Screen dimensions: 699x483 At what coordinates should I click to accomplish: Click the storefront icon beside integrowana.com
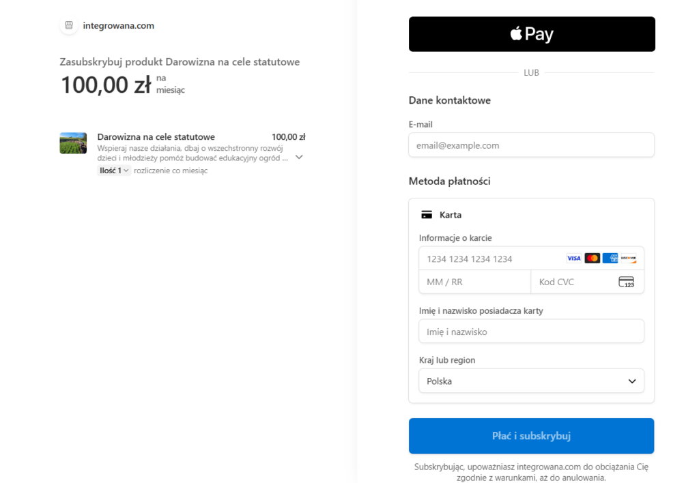click(x=69, y=25)
